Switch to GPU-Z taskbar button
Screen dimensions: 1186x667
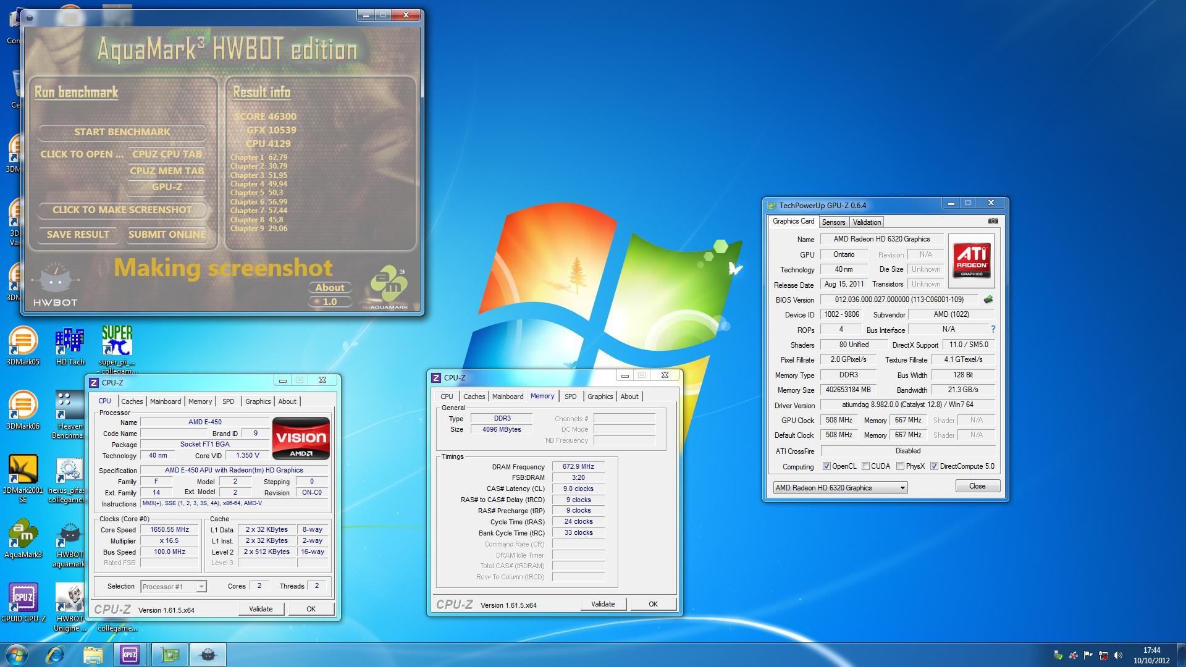click(170, 655)
